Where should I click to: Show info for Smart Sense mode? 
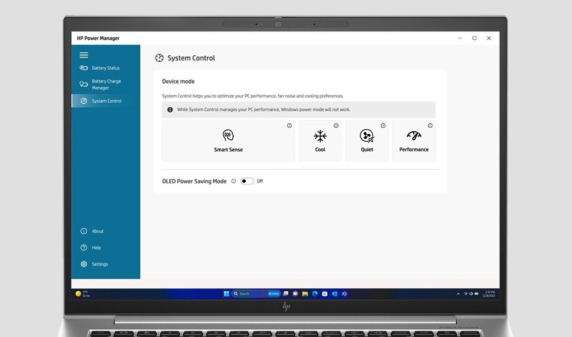click(x=289, y=125)
